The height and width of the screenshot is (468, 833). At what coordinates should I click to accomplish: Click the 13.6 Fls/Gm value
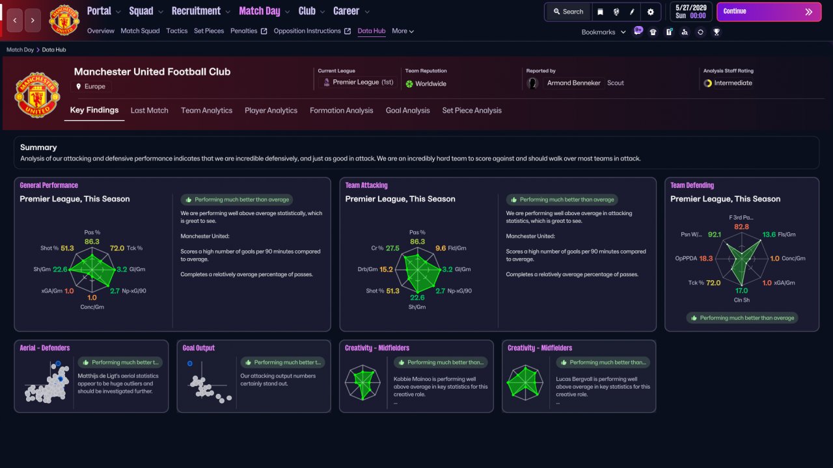769,235
